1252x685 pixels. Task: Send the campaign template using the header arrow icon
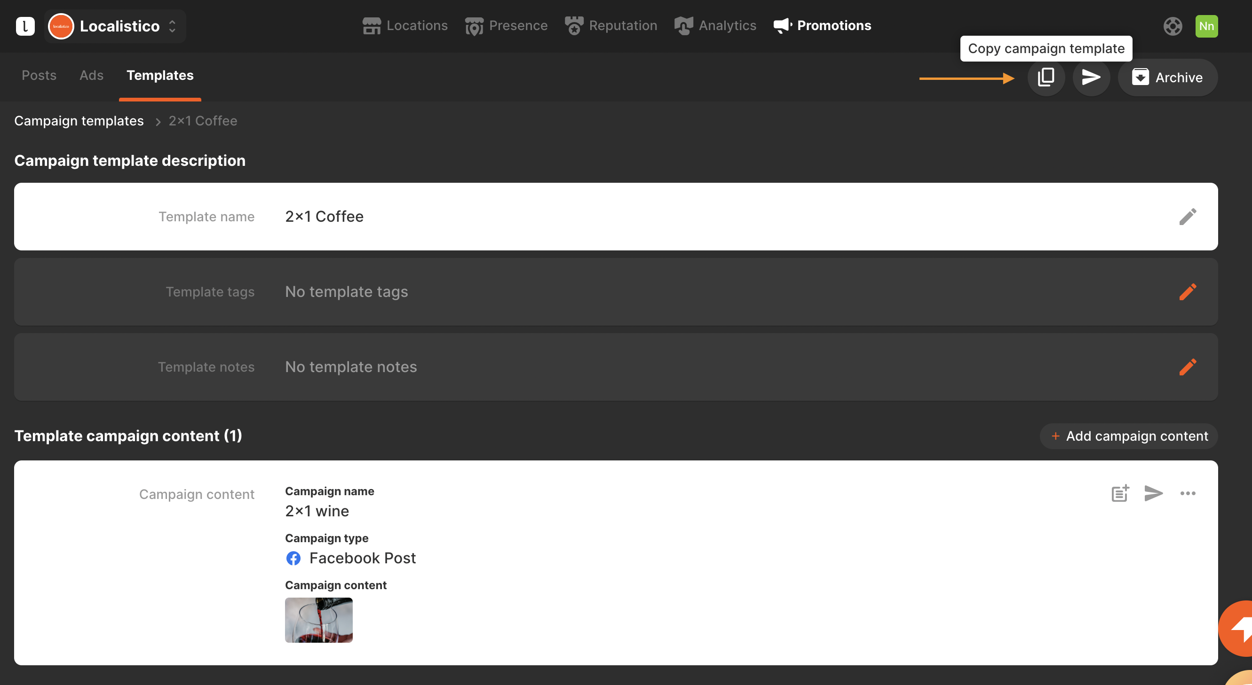coord(1091,77)
